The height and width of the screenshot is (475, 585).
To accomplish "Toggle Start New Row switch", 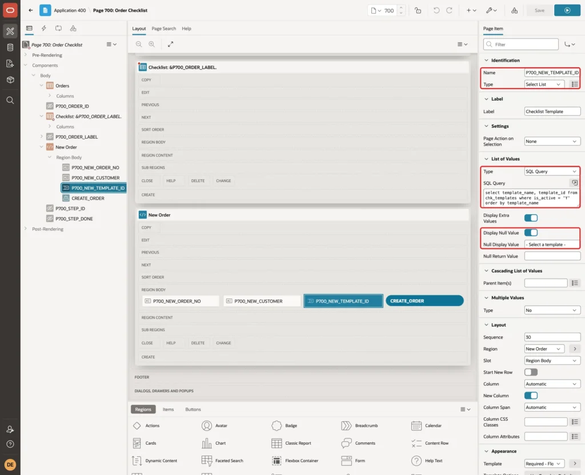I will 531,372.
